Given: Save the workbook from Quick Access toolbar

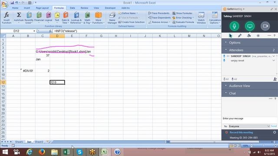Looking at the screenshot, I should tap(12, 3).
